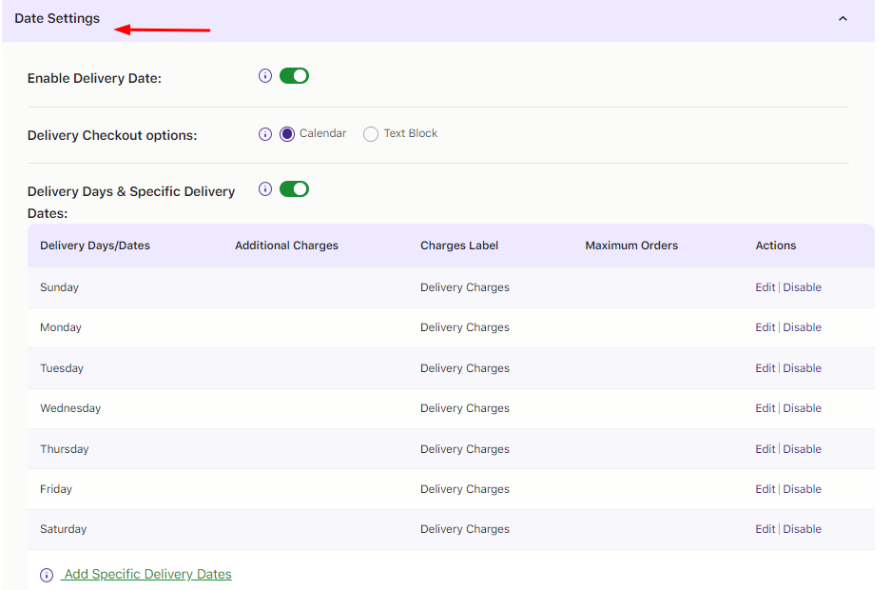
Task: Click info icon beside Enable Delivery Date
Action: (x=265, y=76)
